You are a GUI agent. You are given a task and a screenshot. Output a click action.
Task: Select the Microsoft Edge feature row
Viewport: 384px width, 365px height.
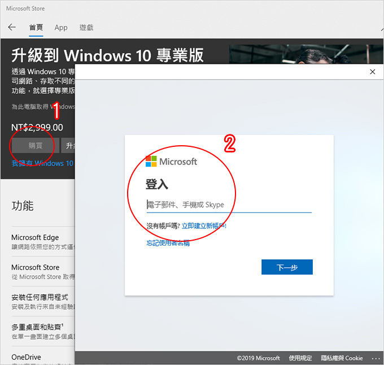43,242
